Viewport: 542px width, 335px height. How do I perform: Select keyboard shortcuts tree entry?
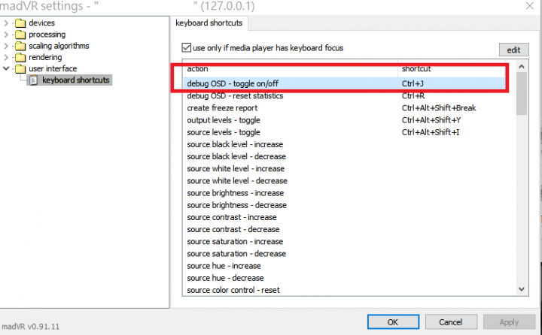(76, 80)
